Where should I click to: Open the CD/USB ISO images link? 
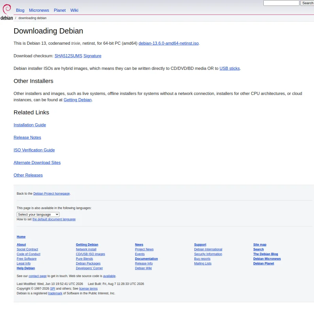(90, 254)
